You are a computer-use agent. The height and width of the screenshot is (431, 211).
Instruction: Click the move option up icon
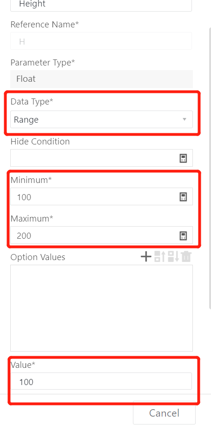pyautogui.click(x=159, y=257)
